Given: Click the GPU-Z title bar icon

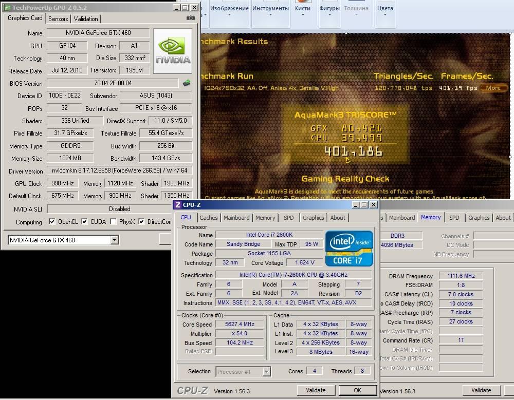Looking at the screenshot, I should (x=7, y=8).
